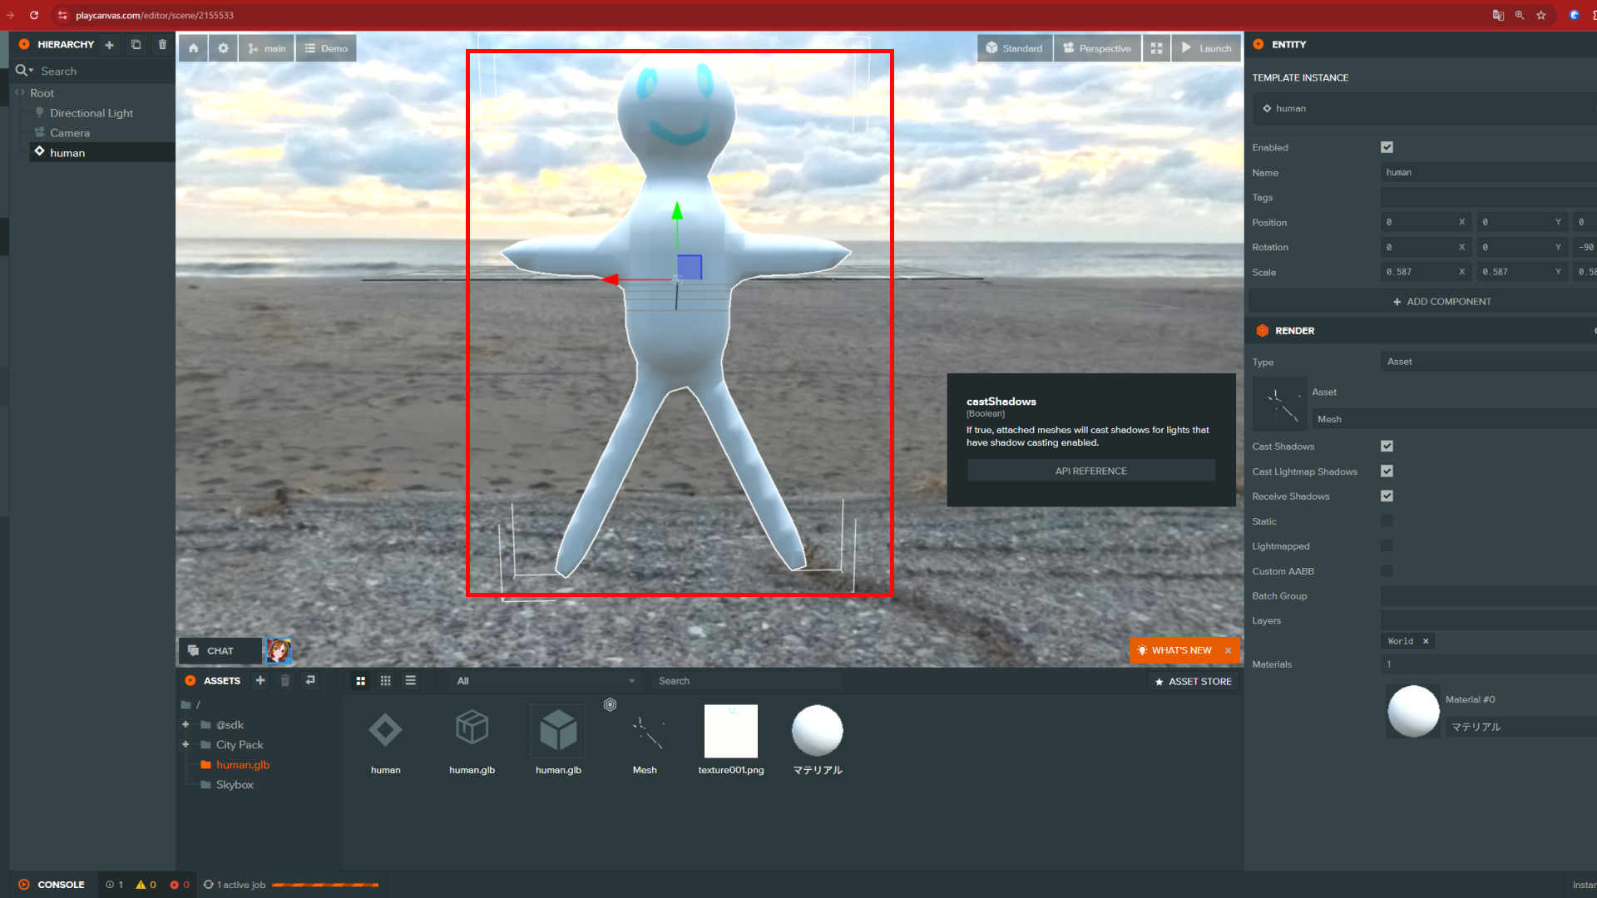The image size is (1597, 898).
Task: Expand the City Pack folder
Action: click(185, 745)
